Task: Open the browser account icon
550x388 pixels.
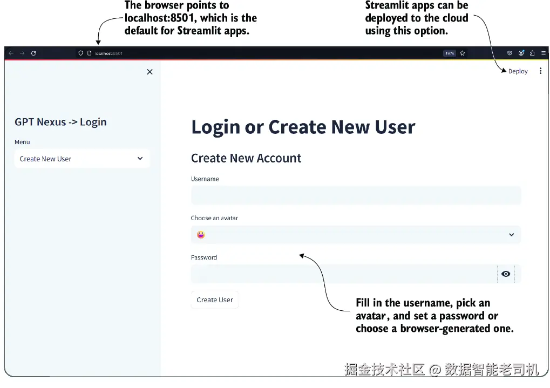Action: tap(521, 53)
